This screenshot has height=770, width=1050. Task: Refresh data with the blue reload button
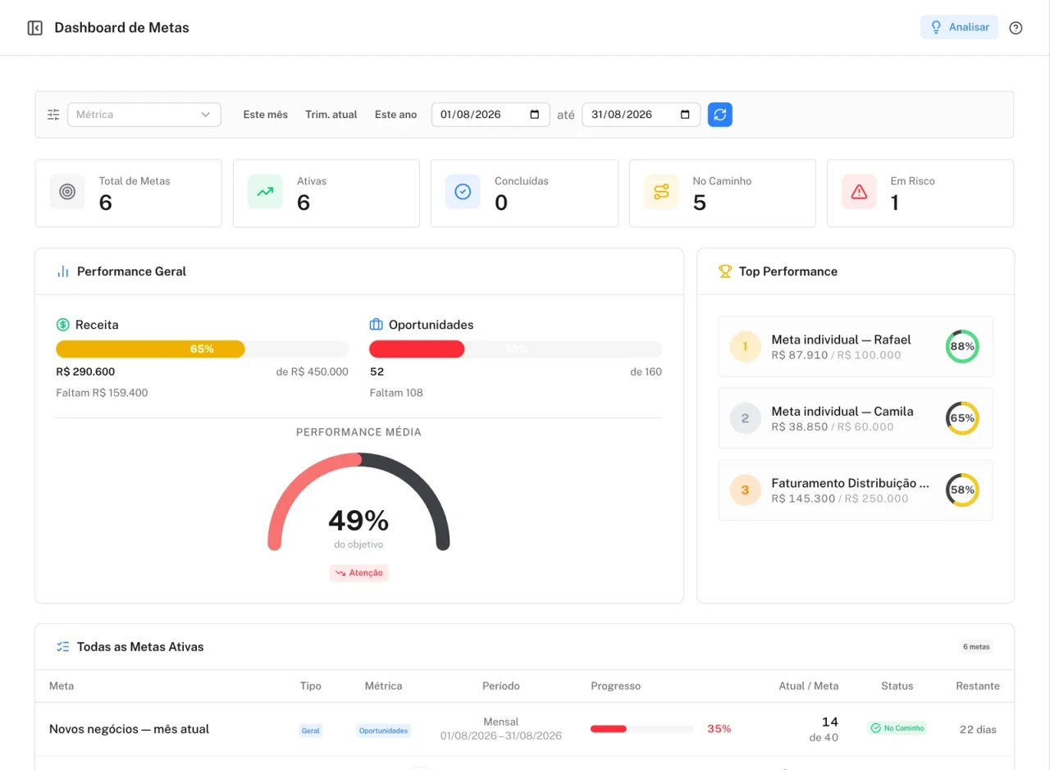(x=720, y=115)
